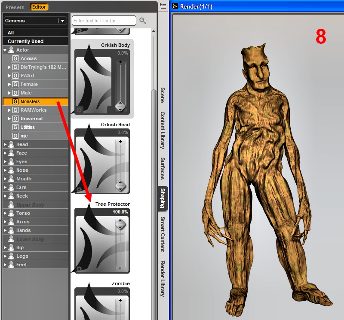This screenshot has width=344, height=320.
Task: Select the Hip region
Action: click(35, 247)
